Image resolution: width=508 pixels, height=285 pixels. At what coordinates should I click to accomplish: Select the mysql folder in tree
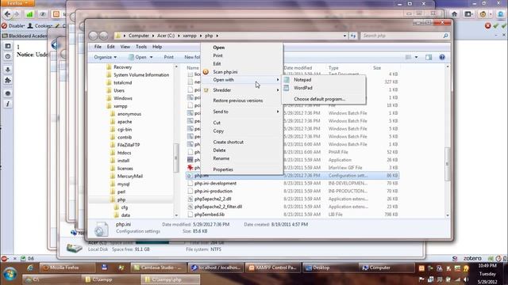tap(124, 184)
